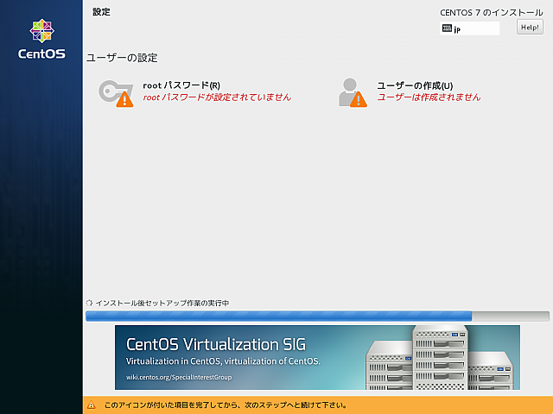The image size is (553, 414).
Task: Click the orange warning message text
Action: [225, 405]
